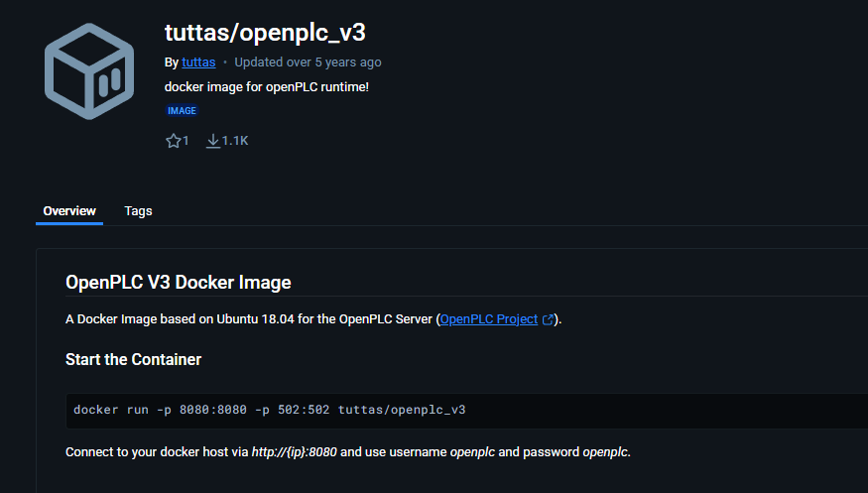The width and height of the screenshot is (868, 493).
Task: Click the docker run command code block
Action: 466,411
